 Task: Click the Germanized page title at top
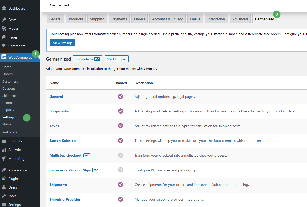coord(59,5)
